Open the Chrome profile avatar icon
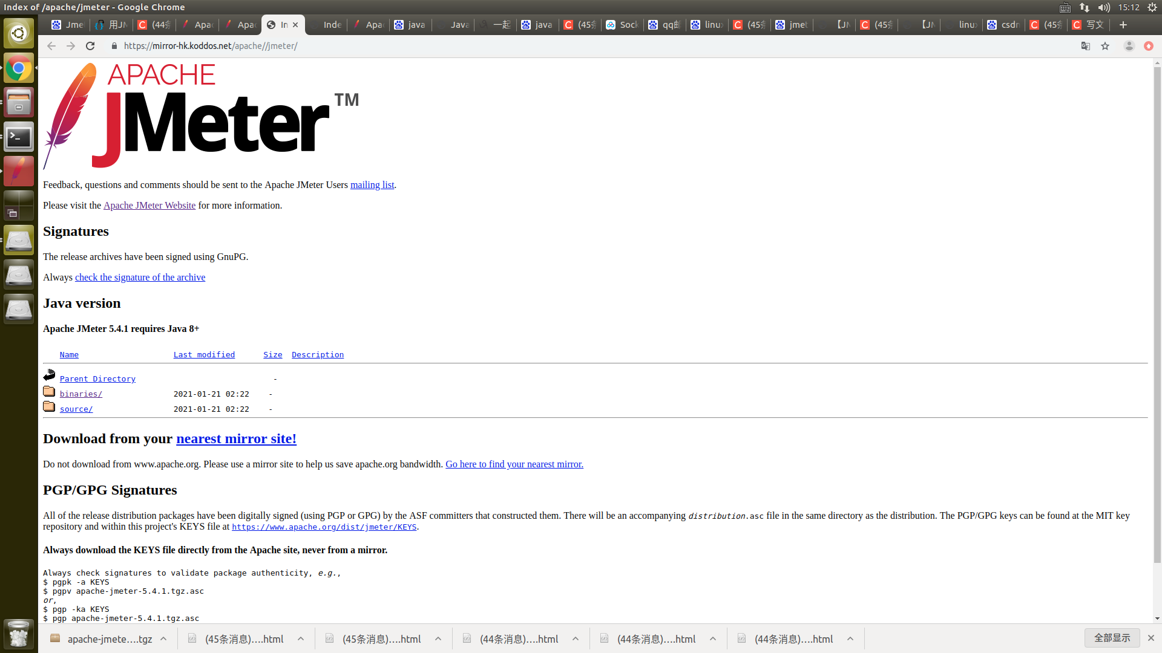 (x=1129, y=46)
